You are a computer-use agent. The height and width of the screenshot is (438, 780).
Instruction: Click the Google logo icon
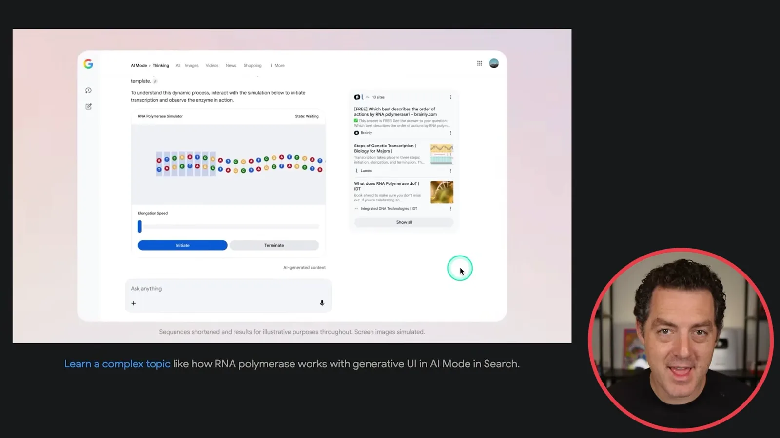[x=88, y=64]
